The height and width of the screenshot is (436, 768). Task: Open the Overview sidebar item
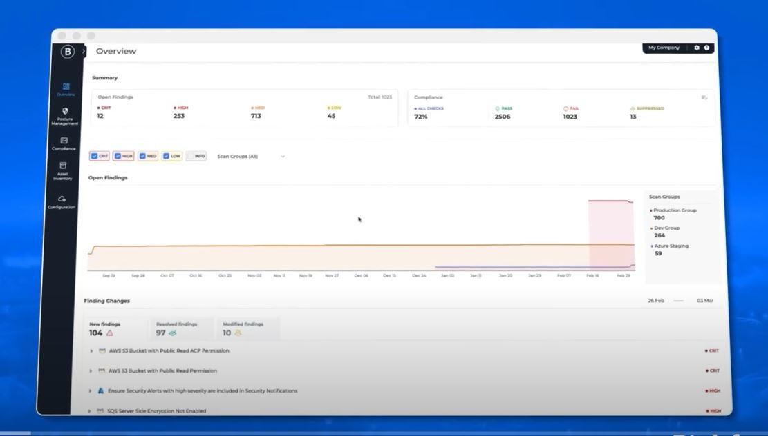[x=66, y=90]
